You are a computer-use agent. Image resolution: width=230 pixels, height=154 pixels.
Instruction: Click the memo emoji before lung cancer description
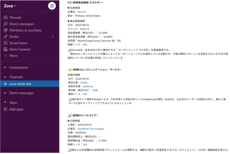pos(69,150)
